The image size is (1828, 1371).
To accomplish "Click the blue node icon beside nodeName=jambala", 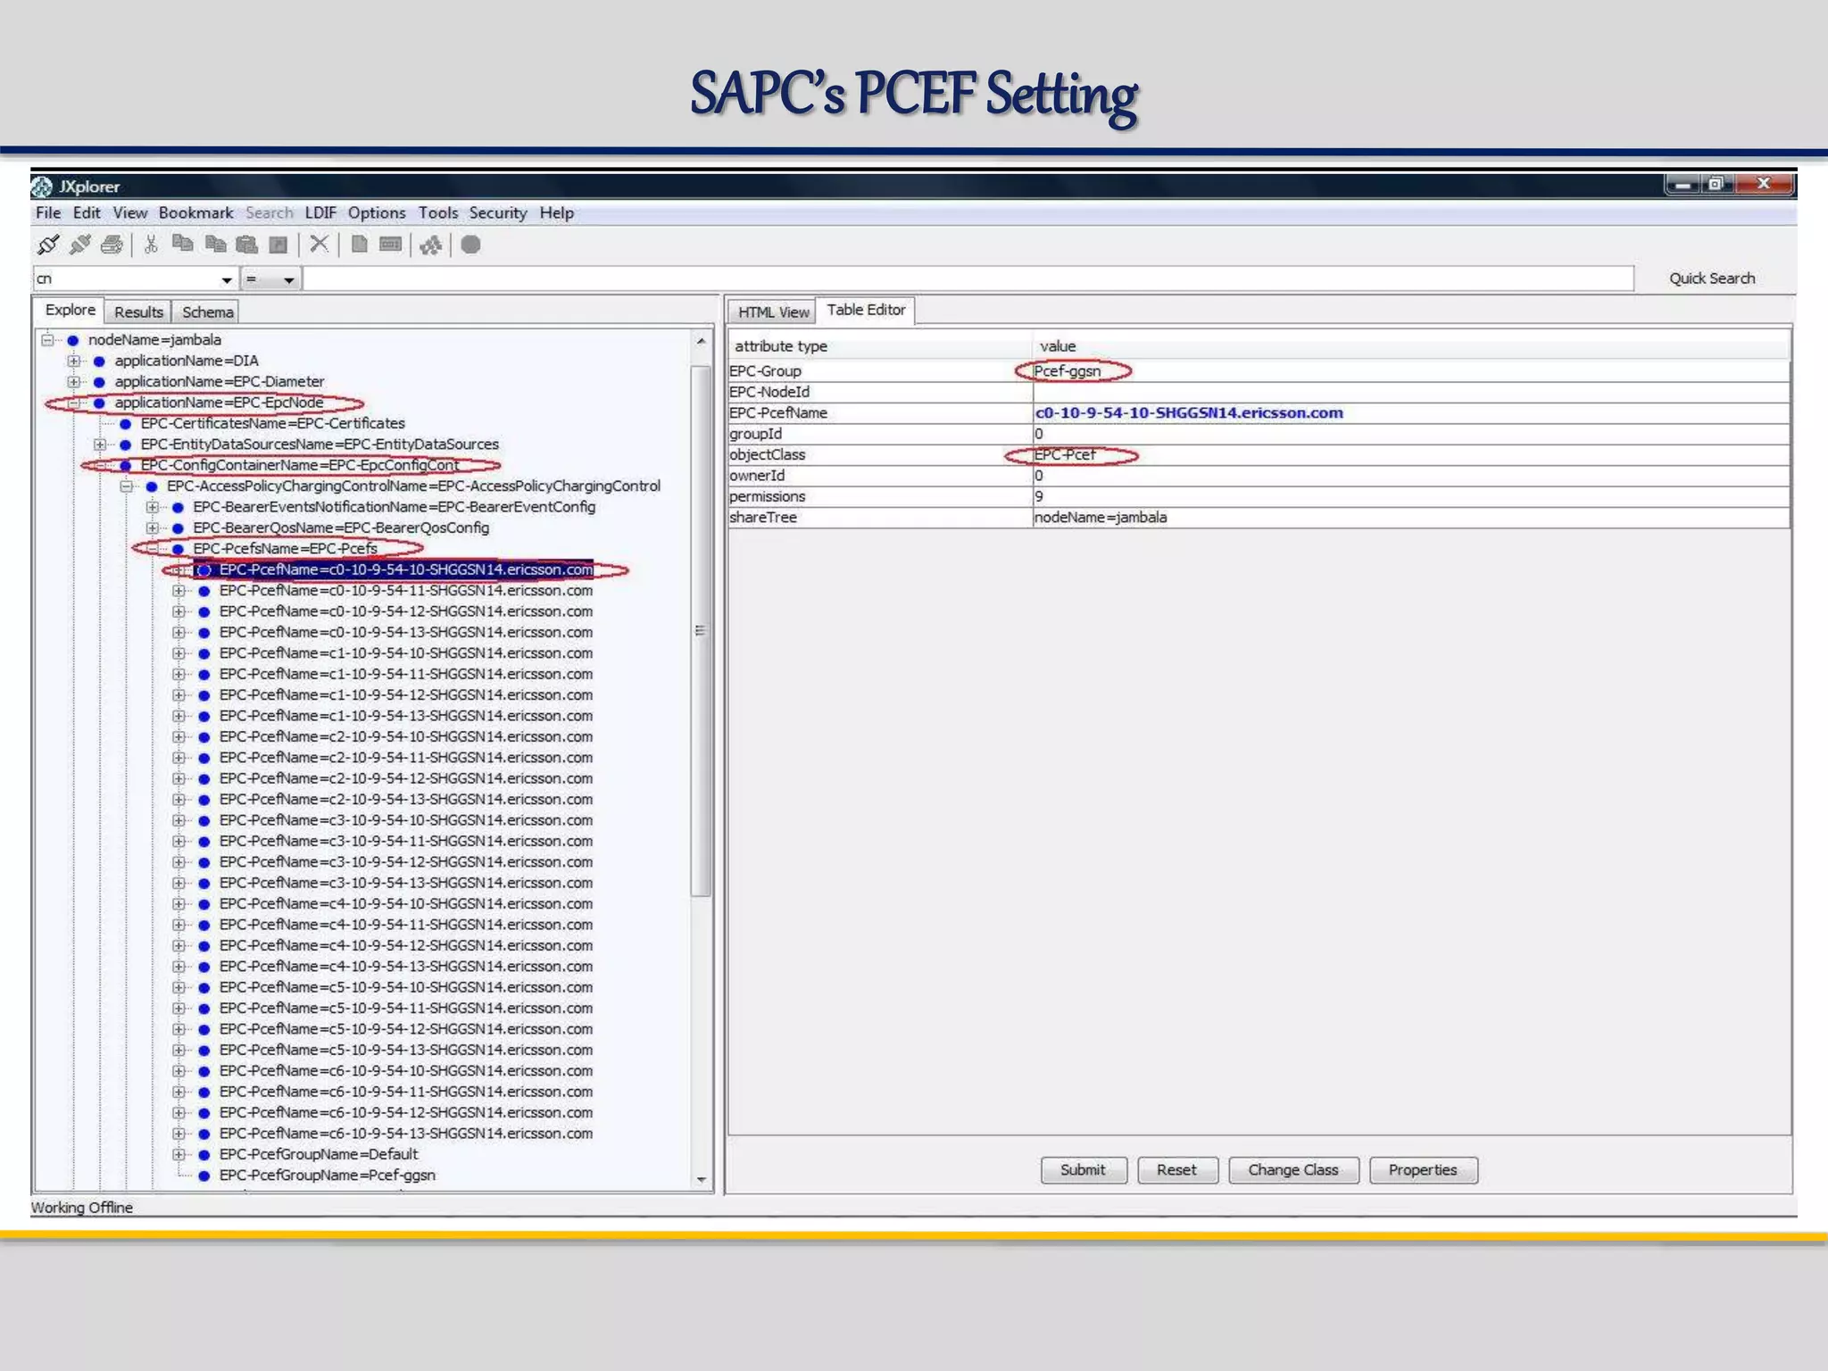I will coord(73,340).
